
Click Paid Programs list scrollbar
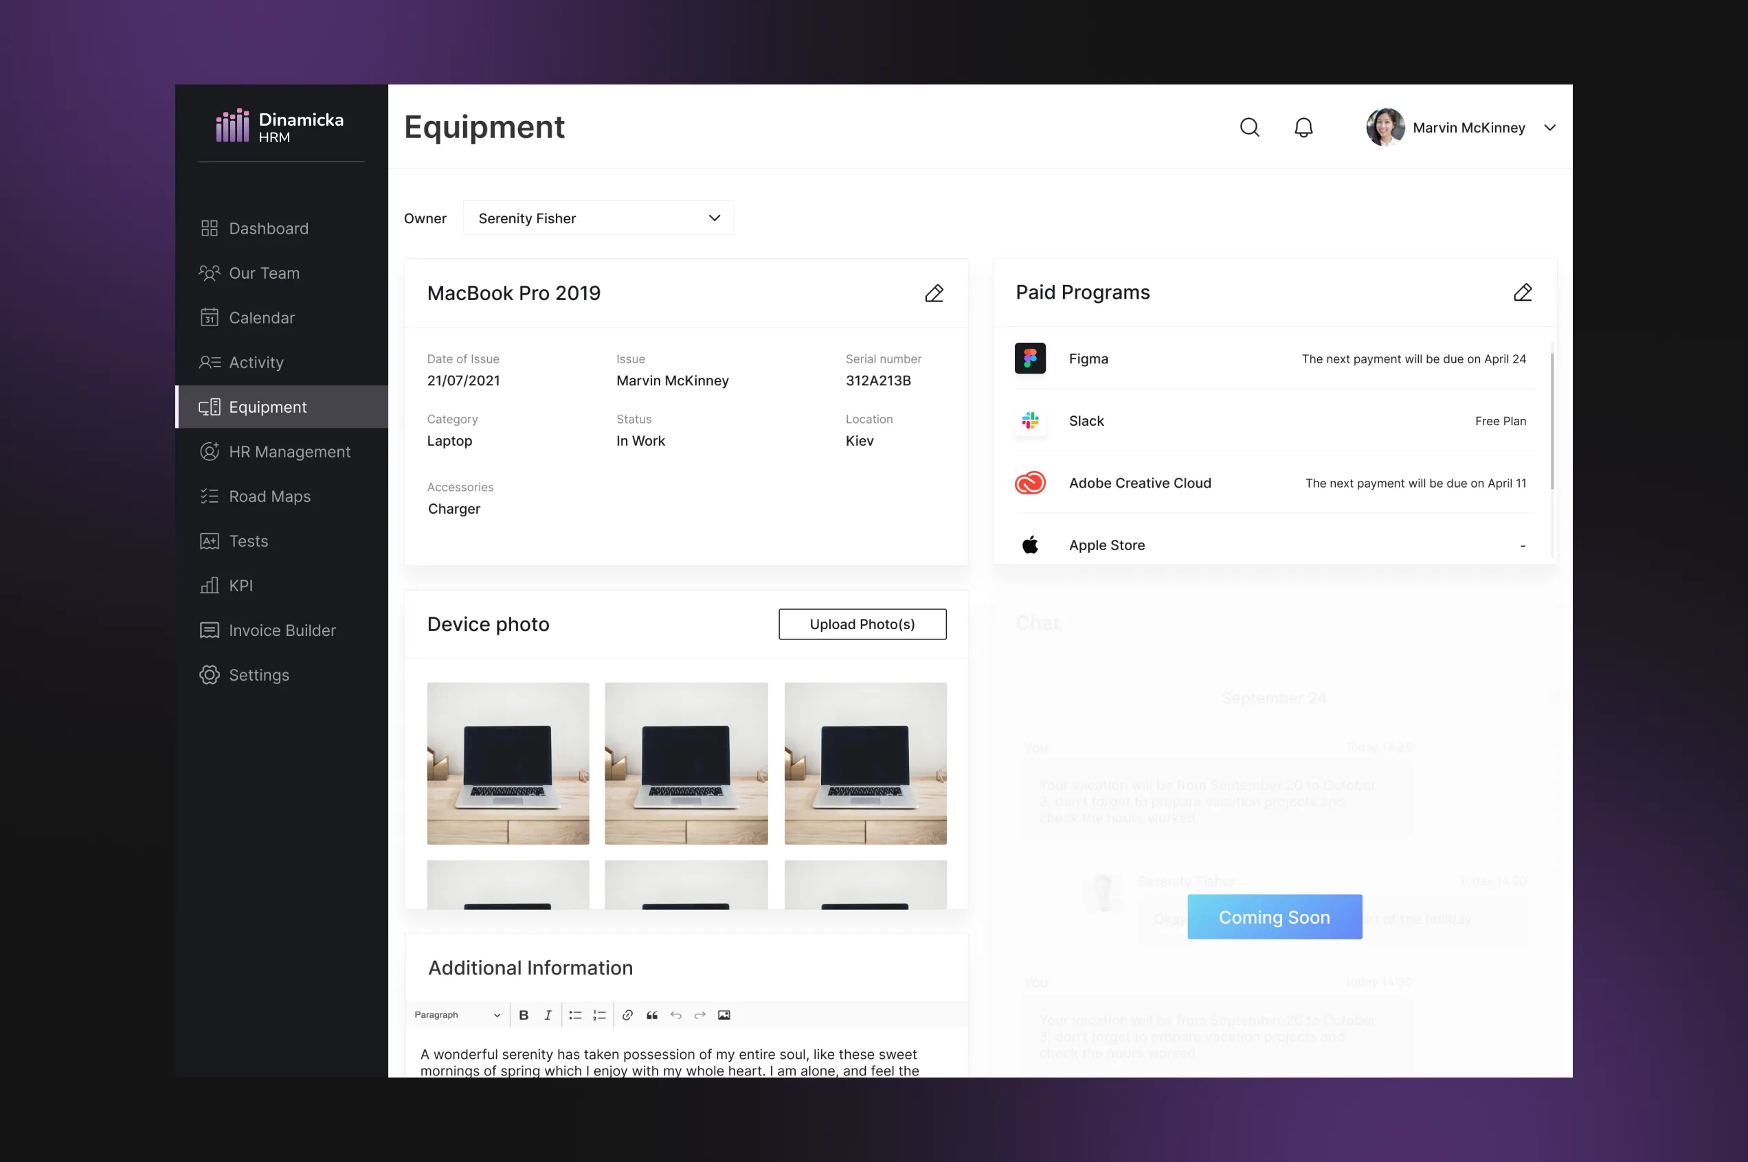tap(1551, 420)
